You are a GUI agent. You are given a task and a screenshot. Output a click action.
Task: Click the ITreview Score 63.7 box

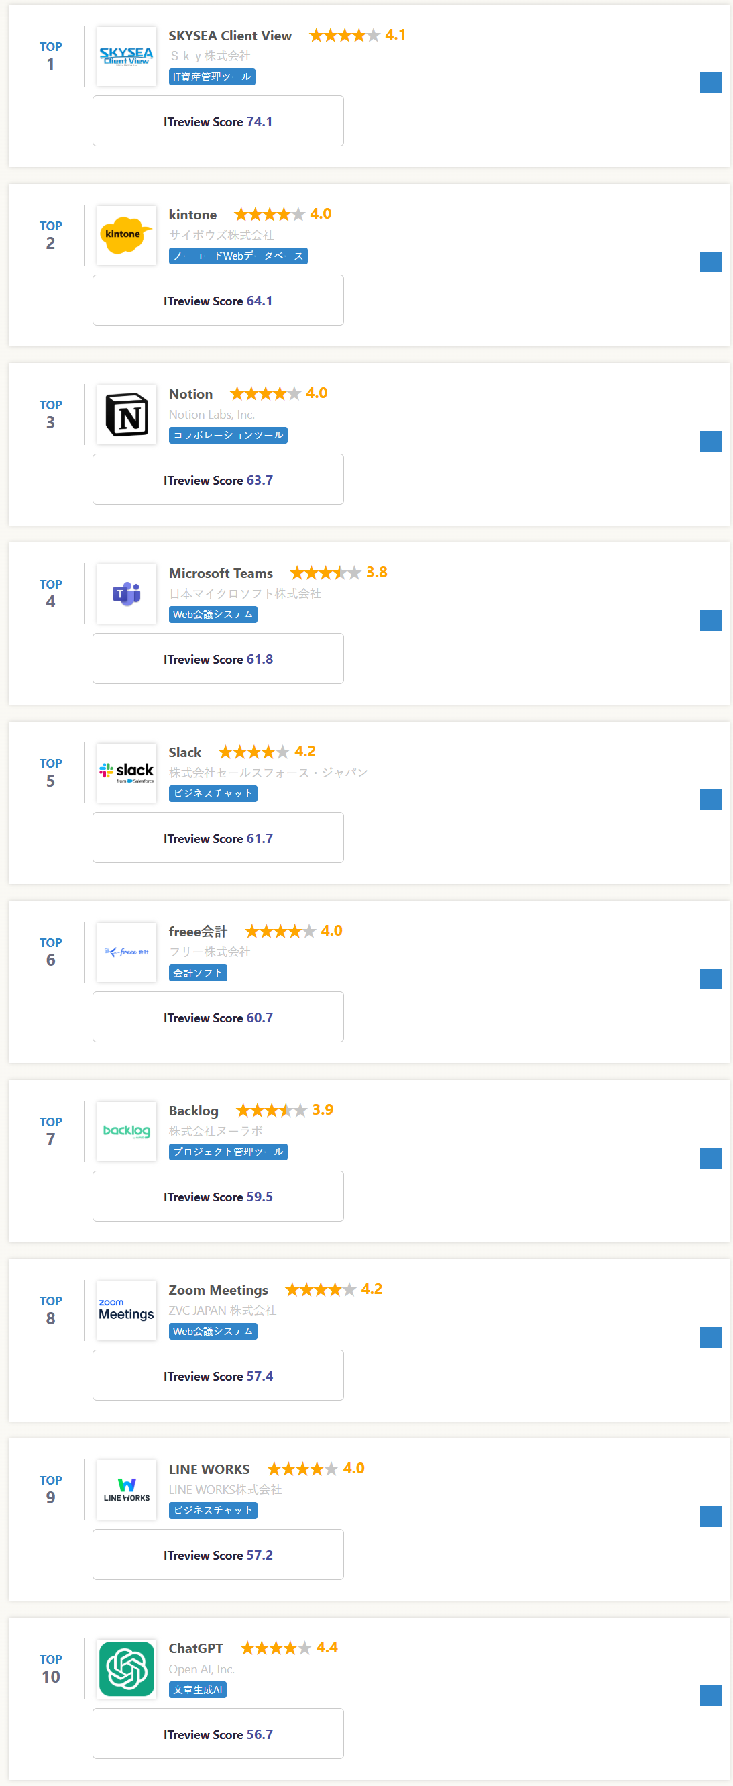pos(217,480)
